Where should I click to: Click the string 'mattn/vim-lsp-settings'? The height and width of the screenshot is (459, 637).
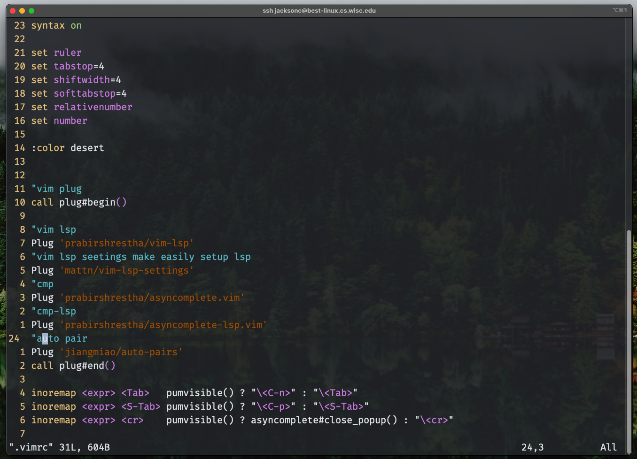127,270
